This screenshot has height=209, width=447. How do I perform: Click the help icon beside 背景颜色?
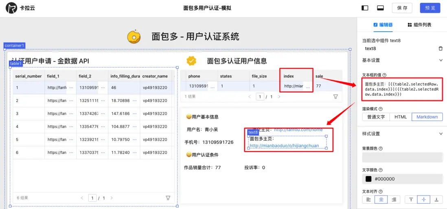pos(381,149)
